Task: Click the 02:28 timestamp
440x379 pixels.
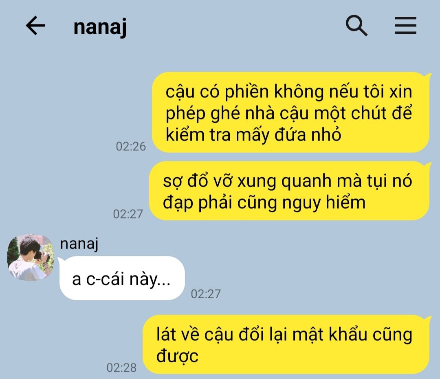Action: [121, 368]
